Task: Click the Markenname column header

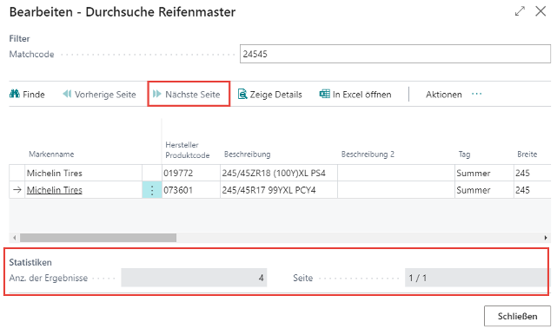Action: point(51,154)
